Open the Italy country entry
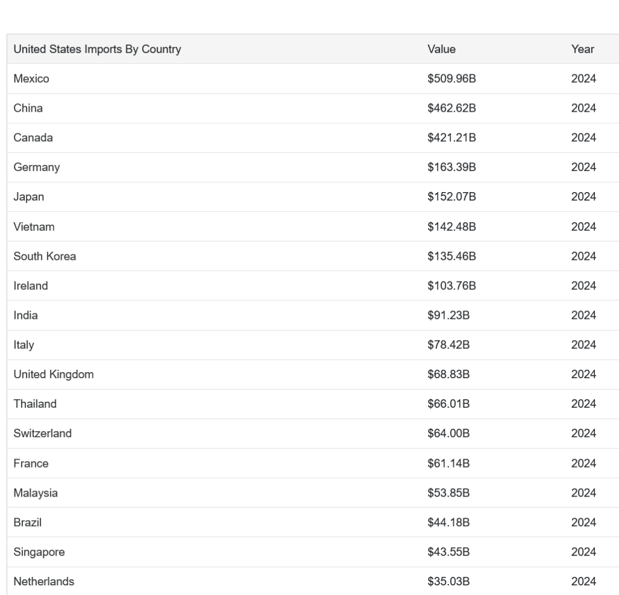Screen dimensions: 619x595 point(24,345)
